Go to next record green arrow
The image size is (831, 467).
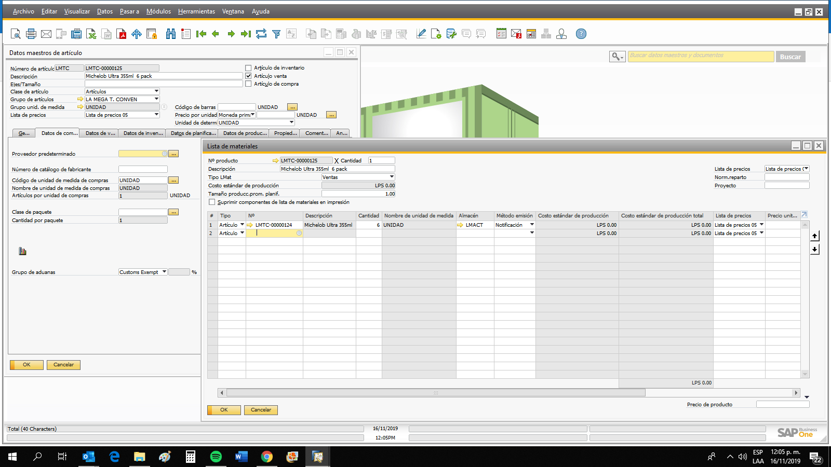point(231,34)
